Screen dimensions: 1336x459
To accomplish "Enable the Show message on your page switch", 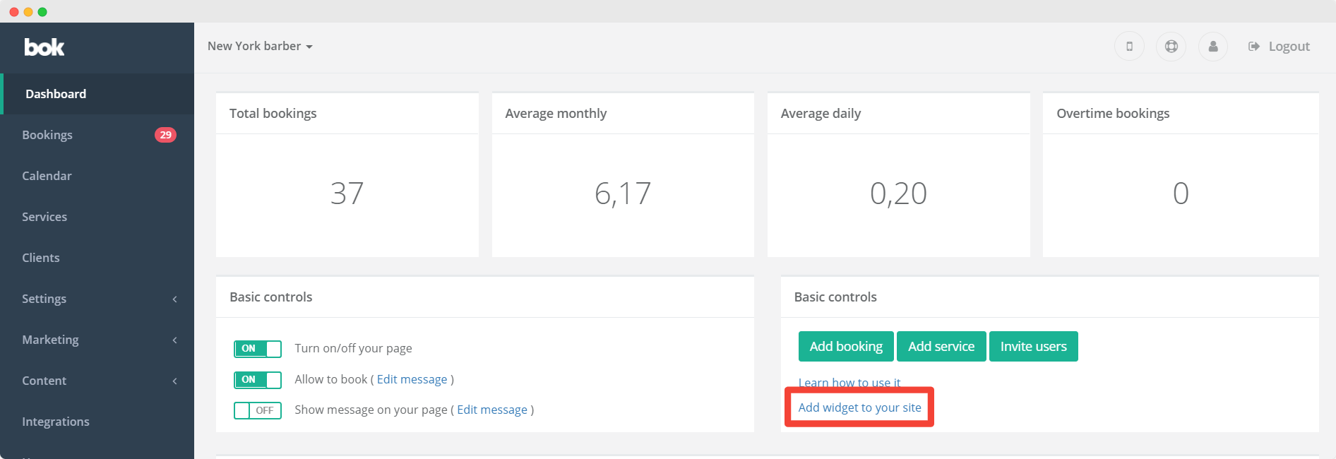I will click(258, 410).
